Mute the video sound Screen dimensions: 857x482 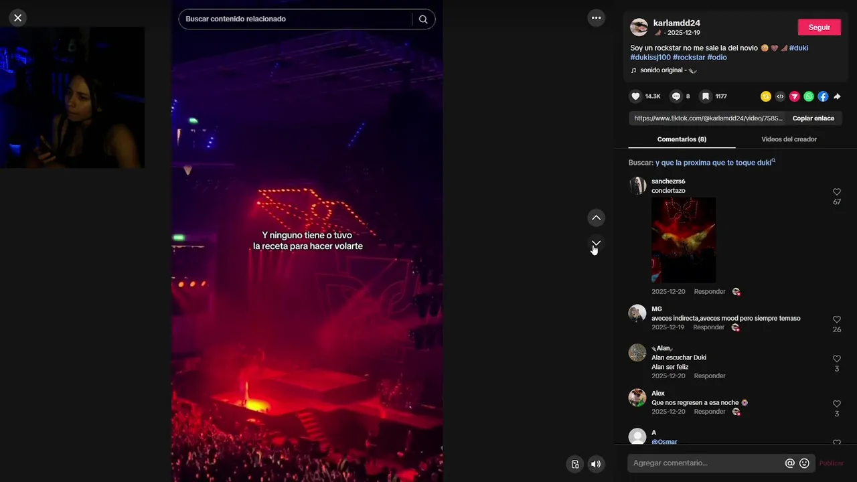[596, 464]
